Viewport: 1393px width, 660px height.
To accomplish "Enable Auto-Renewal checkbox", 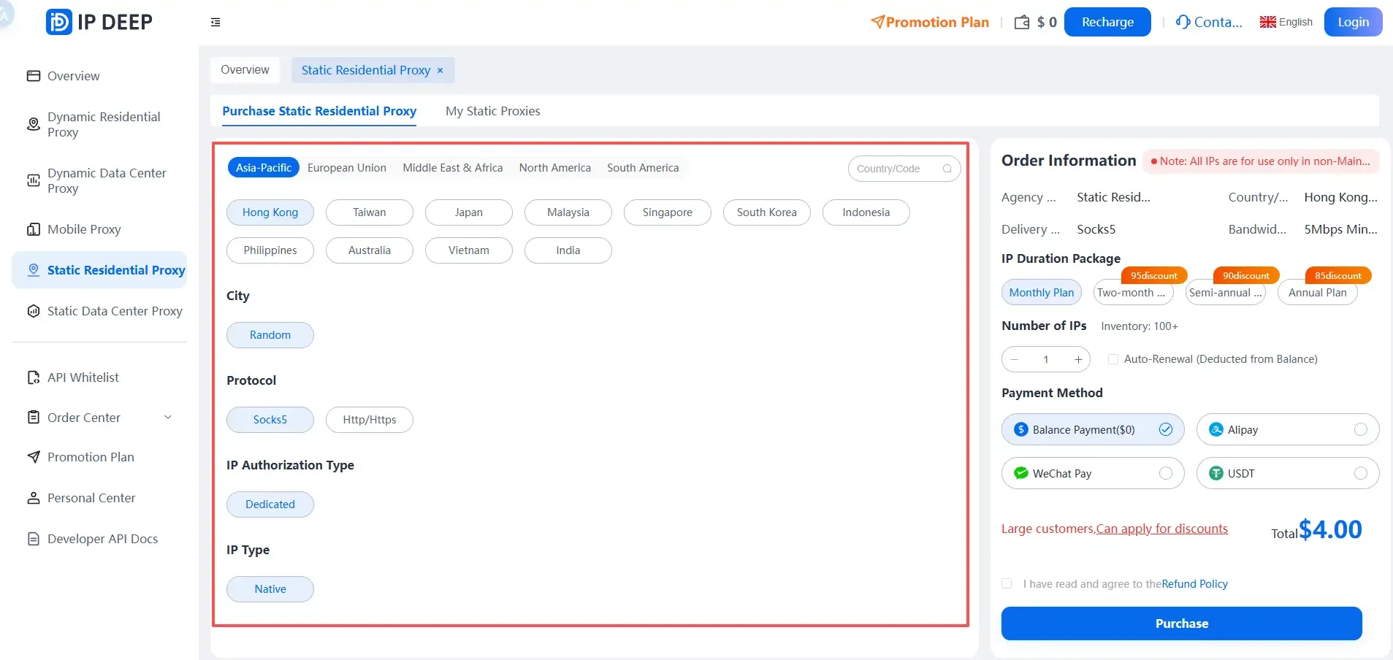I will pyautogui.click(x=1113, y=359).
